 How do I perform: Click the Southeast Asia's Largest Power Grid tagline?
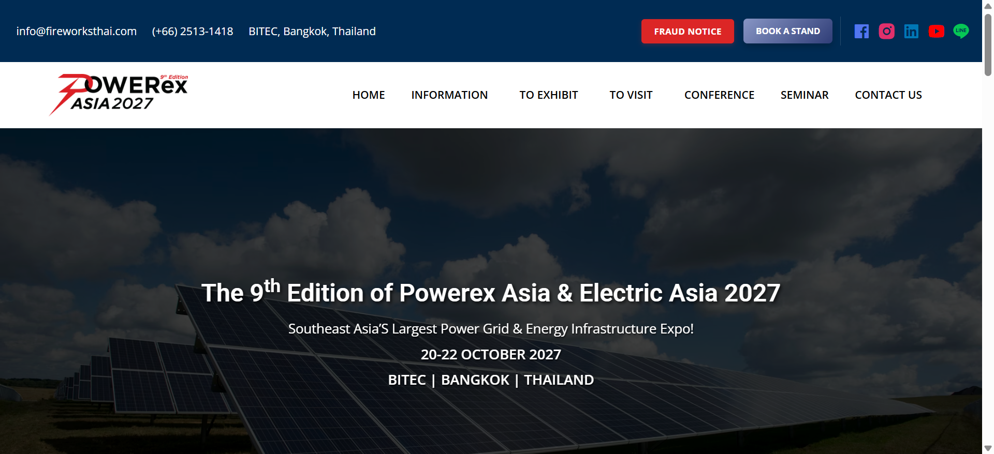(491, 329)
